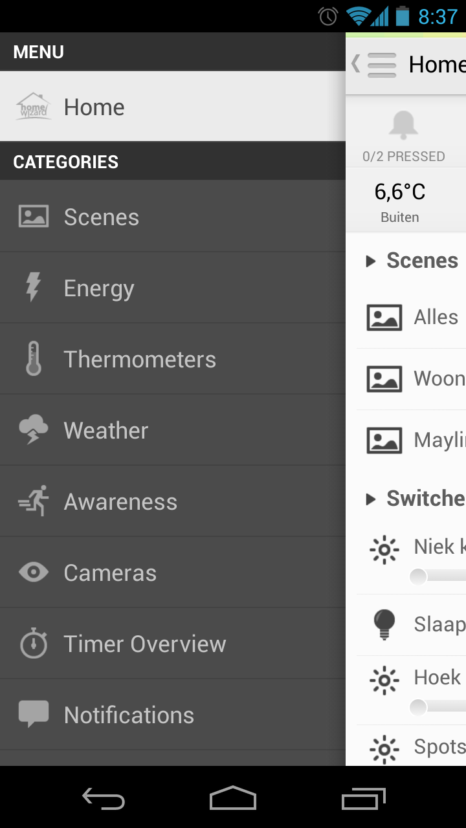
Task: Tap the Energy lightning bolt icon
Action: click(x=34, y=288)
